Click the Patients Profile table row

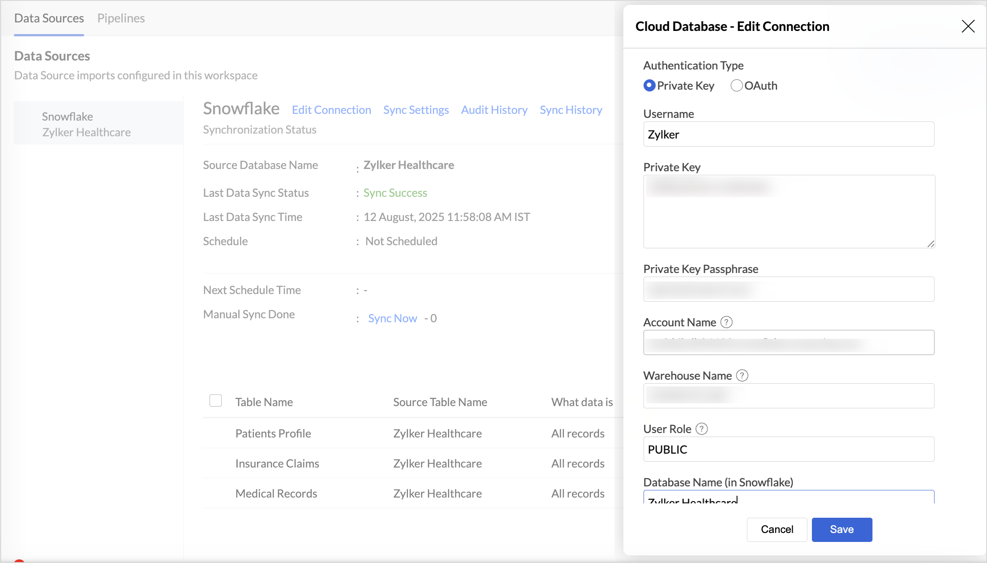pyautogui.click(x=413, y=433)
